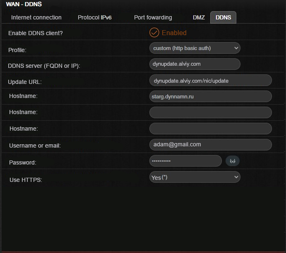
Task: Click the 'Password:' label
Action: click(23, 162)
